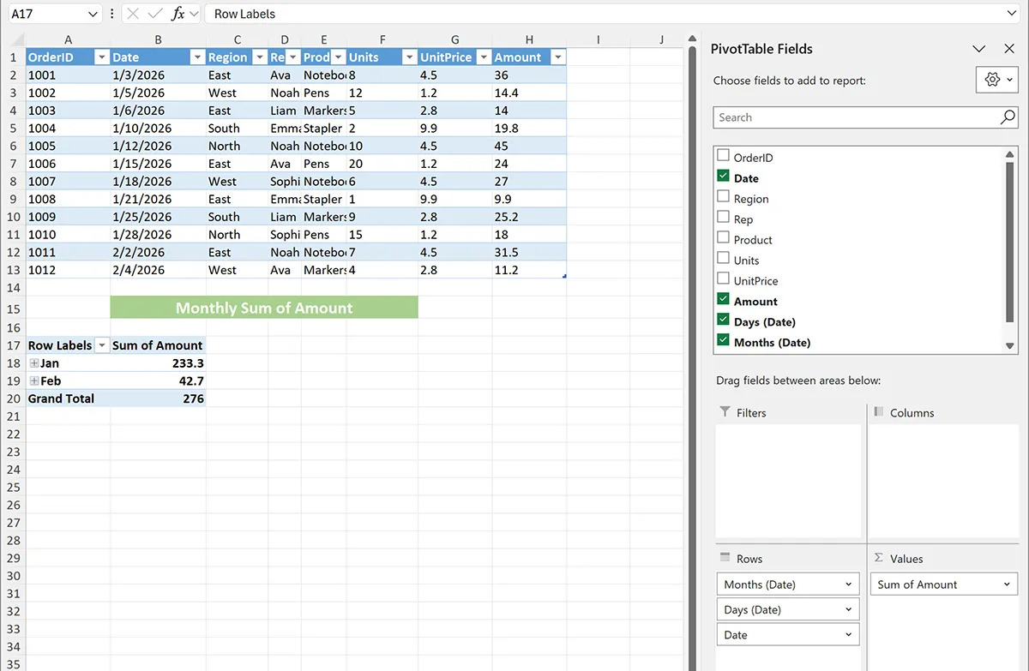Open the Row Labels filter dropdown
The image size is (1029, 671).
point(102,345)
